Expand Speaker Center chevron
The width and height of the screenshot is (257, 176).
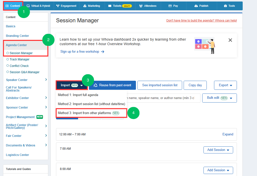coord(46,80)
